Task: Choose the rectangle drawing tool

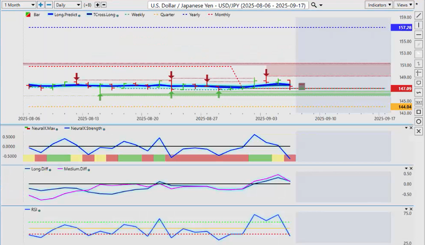Action: click(x=419, y=112)
